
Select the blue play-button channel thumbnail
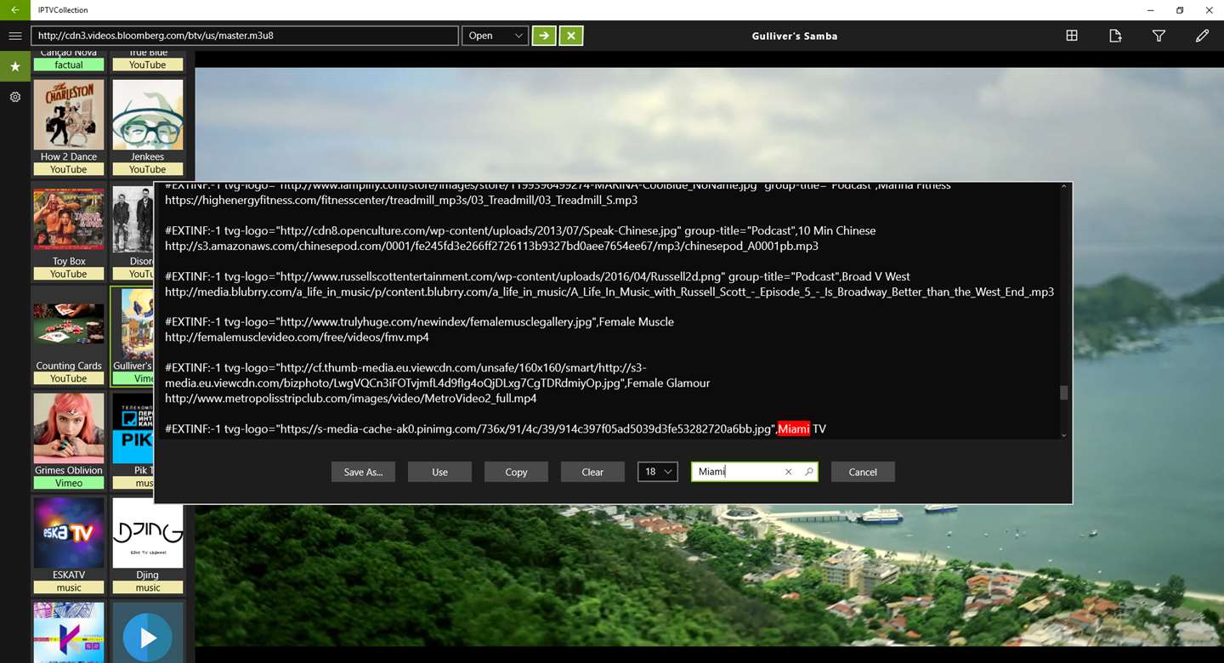(148, 632)
